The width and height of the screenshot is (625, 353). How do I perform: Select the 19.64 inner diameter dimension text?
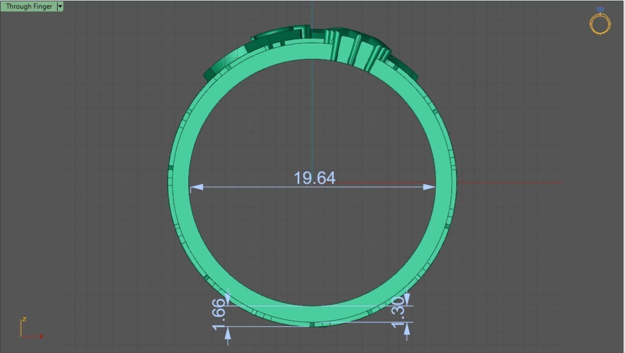(315, 178)
